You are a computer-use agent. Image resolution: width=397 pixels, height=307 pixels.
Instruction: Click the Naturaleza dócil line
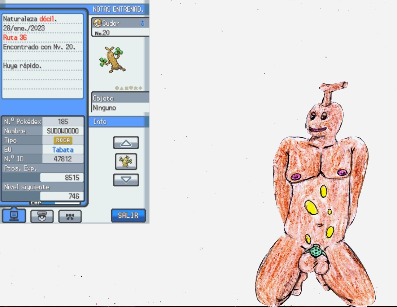pyautogui.click(x=30, y=19)
